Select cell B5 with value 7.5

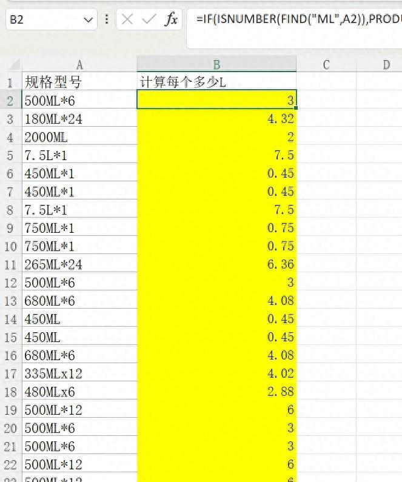click(216, 155)
